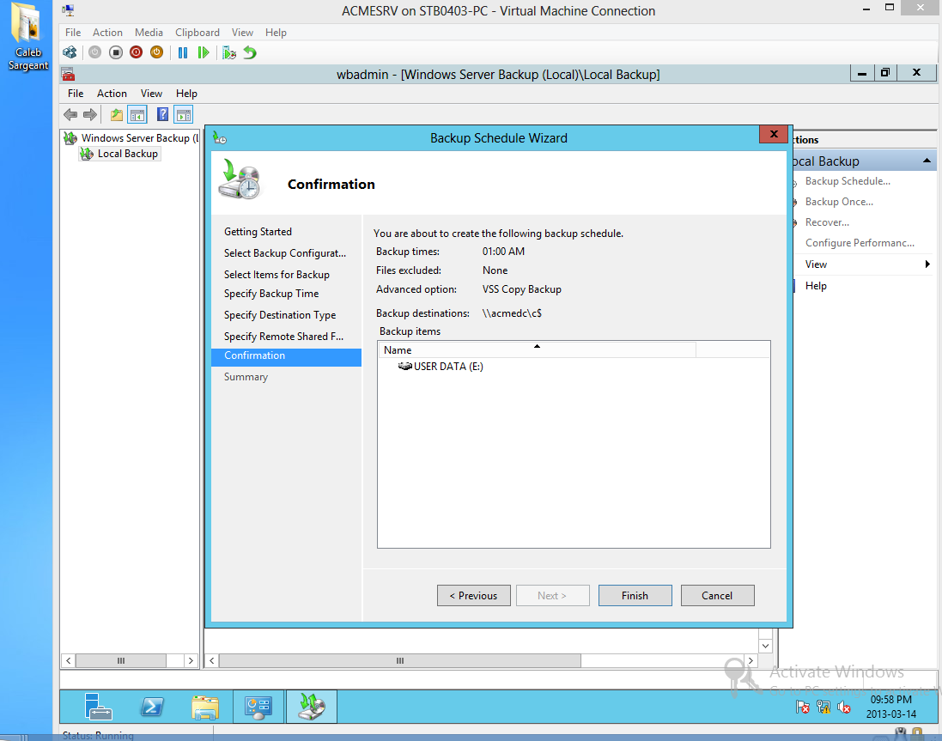Click the Ctrl+Alt+Del icon in VM toolbar
The width and height of the screenshot is (942, 741).
pos(70,53)
